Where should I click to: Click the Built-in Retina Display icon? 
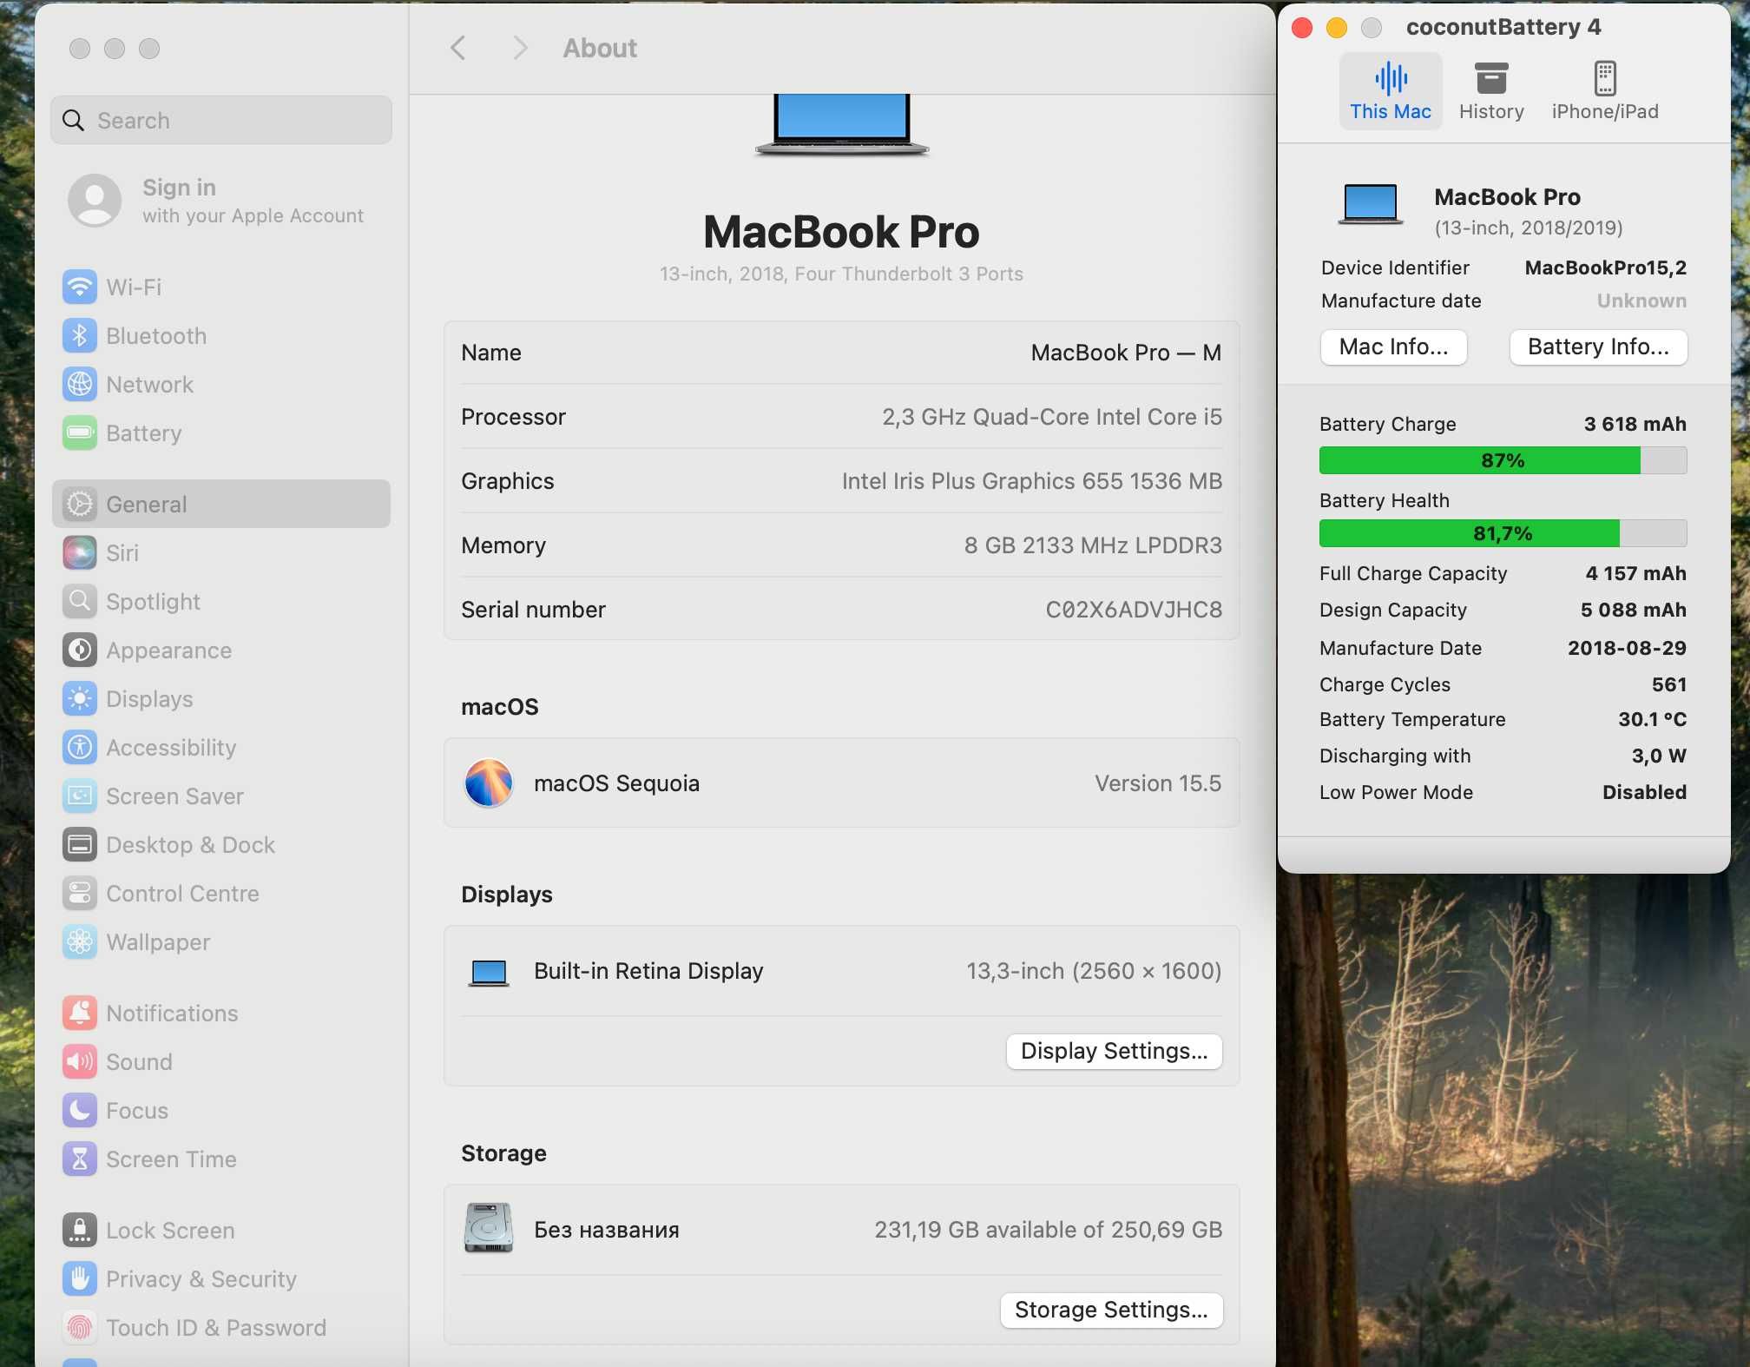(x=489, y=973)
